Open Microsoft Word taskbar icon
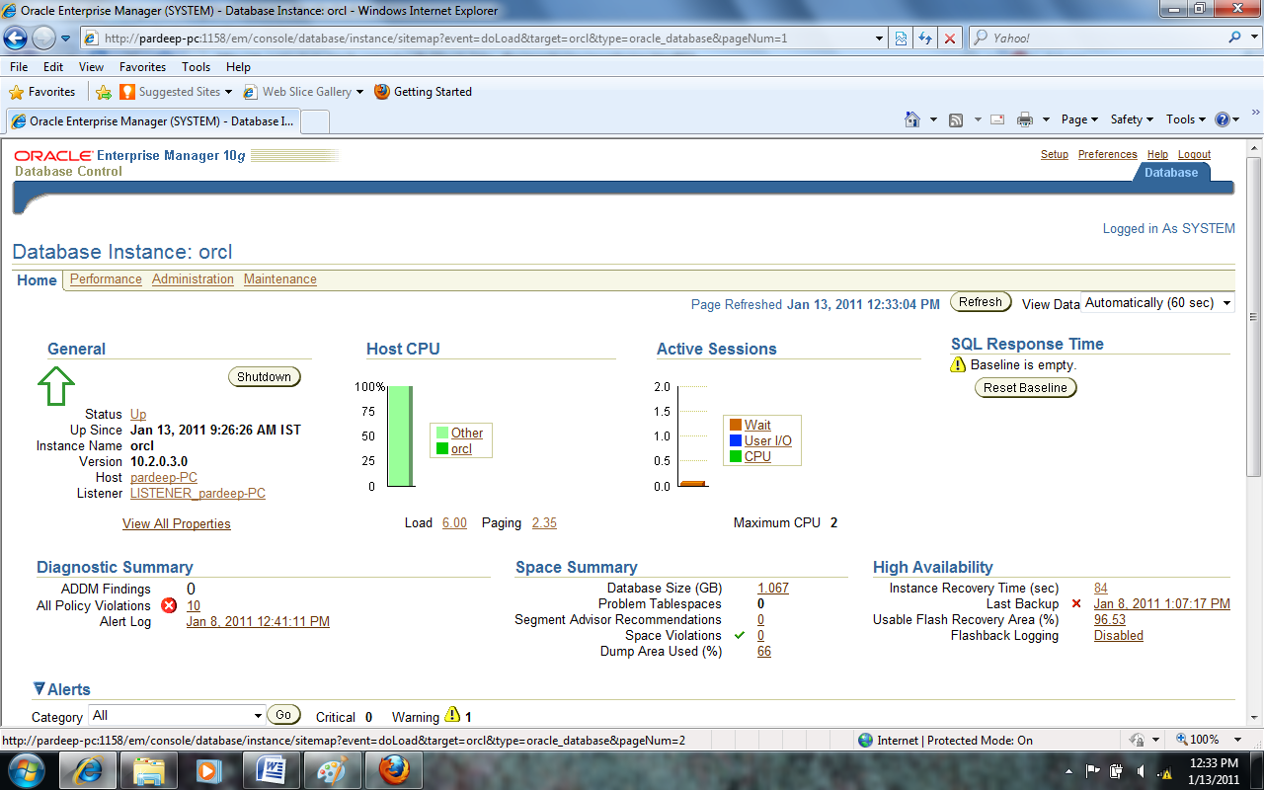The width and height of the screenshot is (1264, 790). point(271,769)
